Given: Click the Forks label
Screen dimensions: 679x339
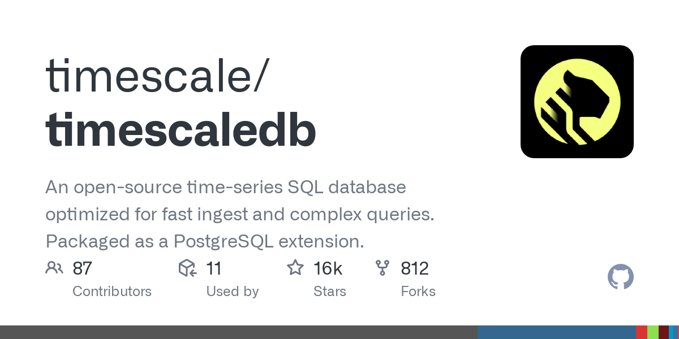Looking at the screenshot, I should [x=418, y=292].
